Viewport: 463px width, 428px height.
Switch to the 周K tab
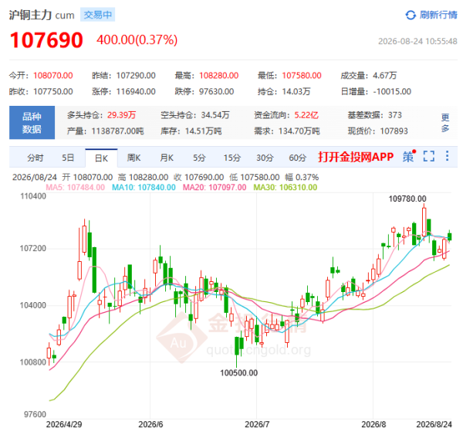(133, 158)
